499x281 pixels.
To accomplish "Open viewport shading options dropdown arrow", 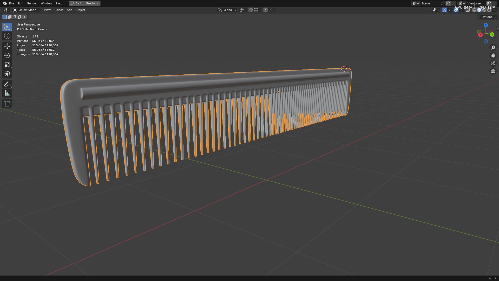I will [494, 10].
